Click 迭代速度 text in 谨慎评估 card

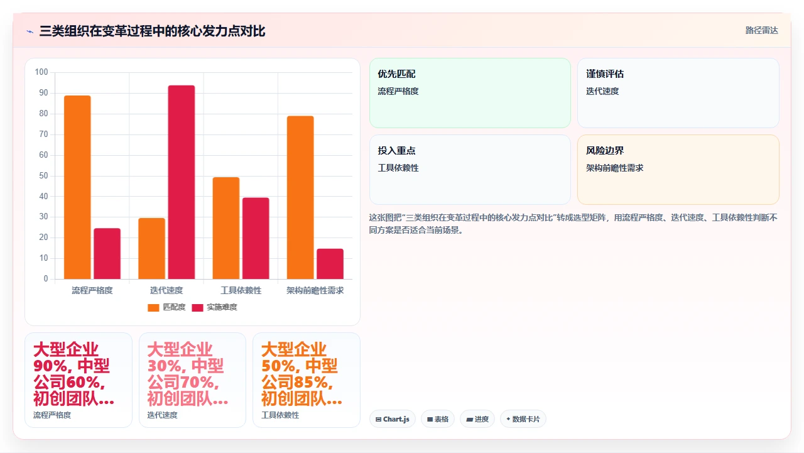[602, 91]
